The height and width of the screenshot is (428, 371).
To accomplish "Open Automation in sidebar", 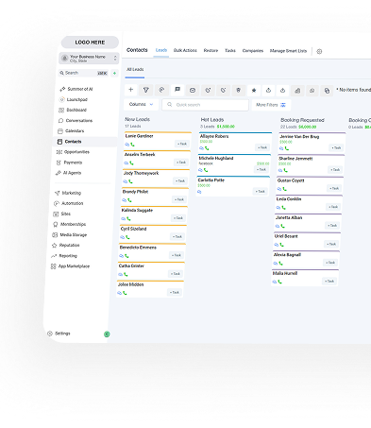I will tap(69, 203).
